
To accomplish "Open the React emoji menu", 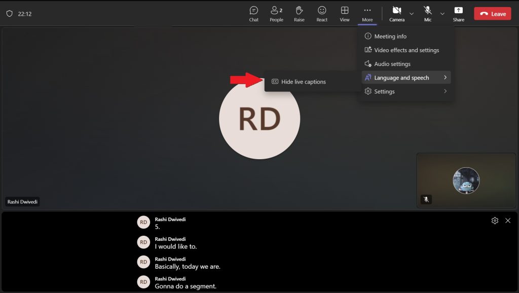I will pos(322,14).
